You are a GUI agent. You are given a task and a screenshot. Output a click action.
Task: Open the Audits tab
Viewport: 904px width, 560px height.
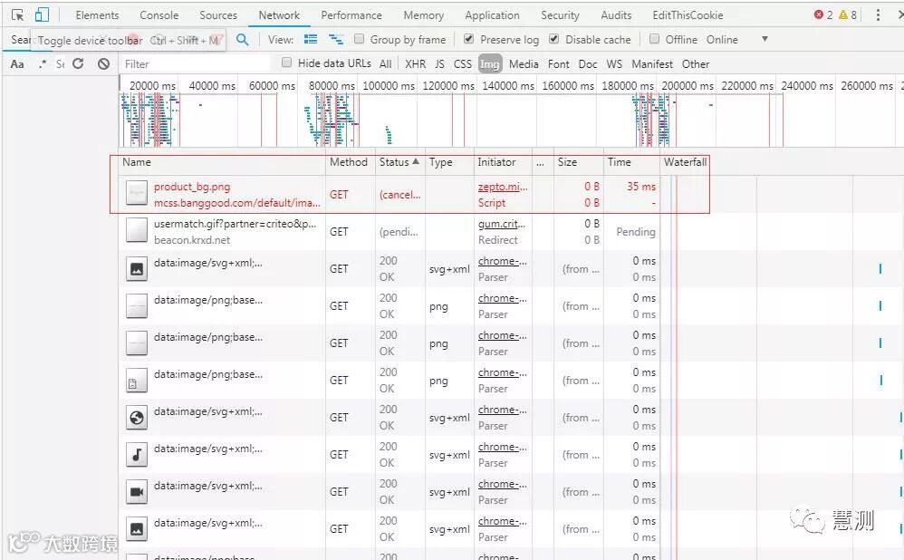point(616,15)
